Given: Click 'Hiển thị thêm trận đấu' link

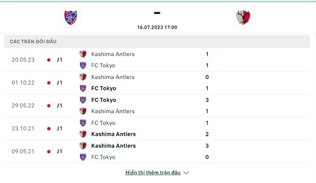Looking at the screenshot, I should click(153, 173).
